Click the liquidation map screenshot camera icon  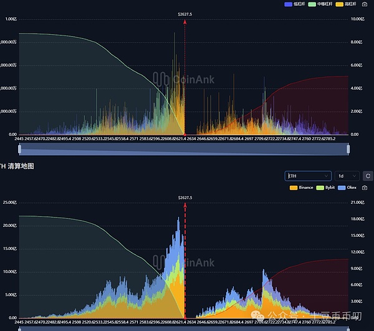point(364,187)
